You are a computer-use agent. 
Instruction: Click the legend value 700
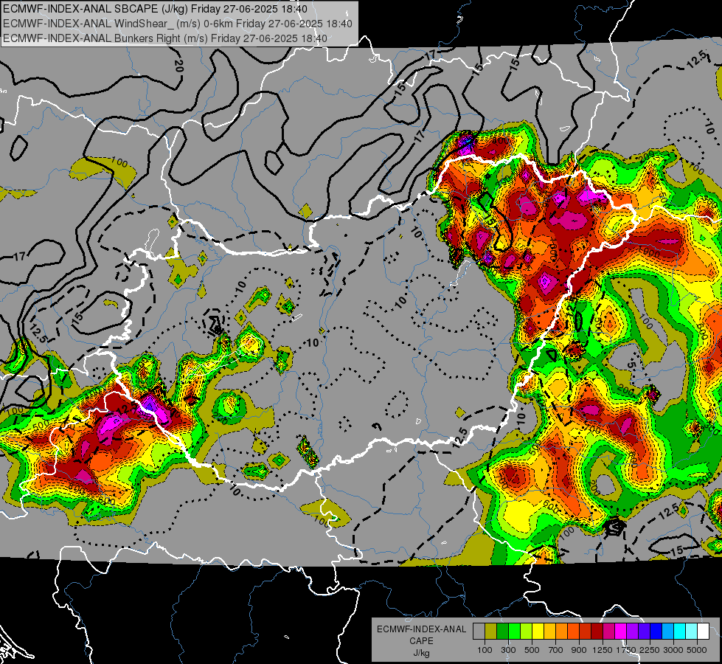click(x=555, y=650)
